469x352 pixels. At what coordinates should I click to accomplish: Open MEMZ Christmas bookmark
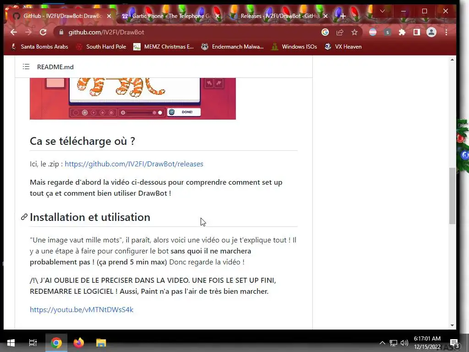click(x=164, y=47)
